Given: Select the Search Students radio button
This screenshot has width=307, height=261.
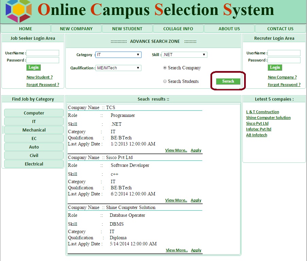Looking at the screenshot, I should pyautogui.click(x=165, y=81).
